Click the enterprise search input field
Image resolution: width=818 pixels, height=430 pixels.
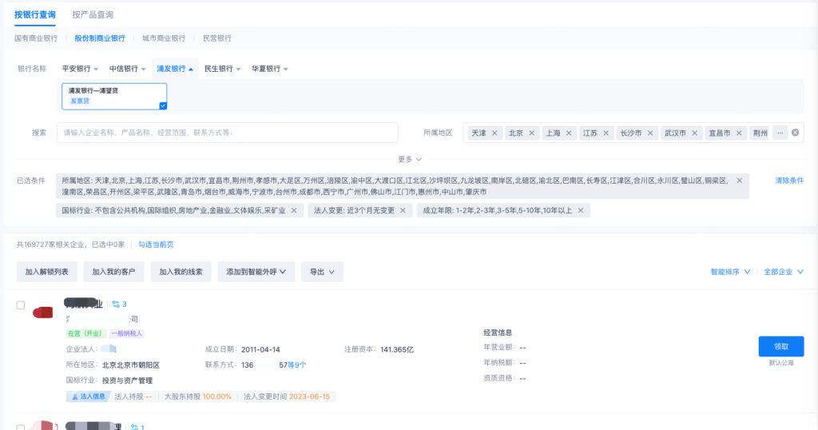[227, 133]
